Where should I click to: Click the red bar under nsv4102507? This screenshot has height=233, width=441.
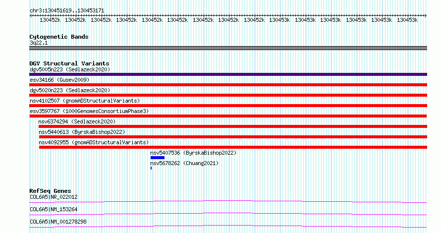[228, 106]
